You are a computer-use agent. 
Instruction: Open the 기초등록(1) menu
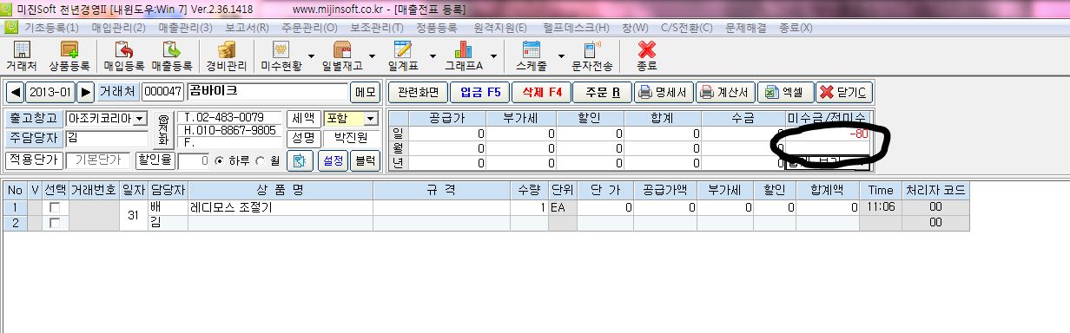[x=51, y=28]
